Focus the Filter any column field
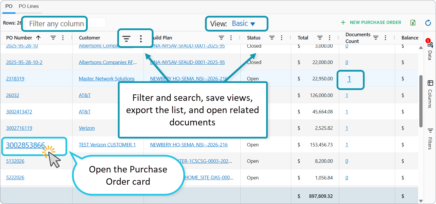This screenshot has width=436, height=204. [x=57, y=24]
